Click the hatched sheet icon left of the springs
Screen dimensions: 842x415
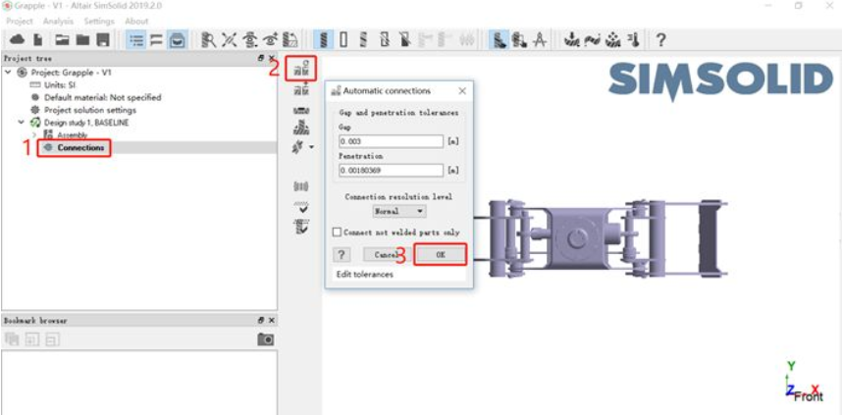pyautogui.click(x=289, y=39)
